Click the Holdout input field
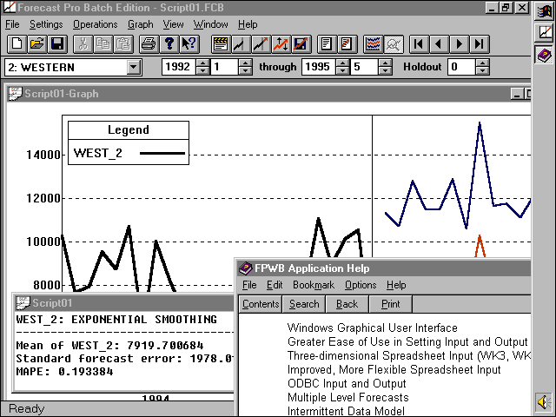Screen dimensions: 556x417 461,67
